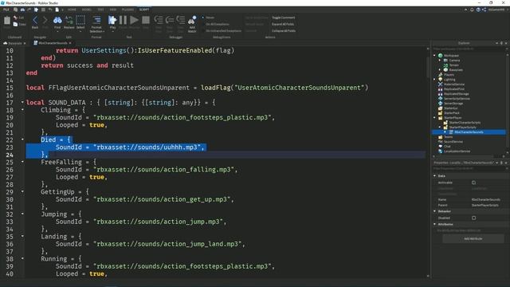The image size is (510, 287).
Task: Select Lighting in the Explorer tree
Action: point(449,80)
